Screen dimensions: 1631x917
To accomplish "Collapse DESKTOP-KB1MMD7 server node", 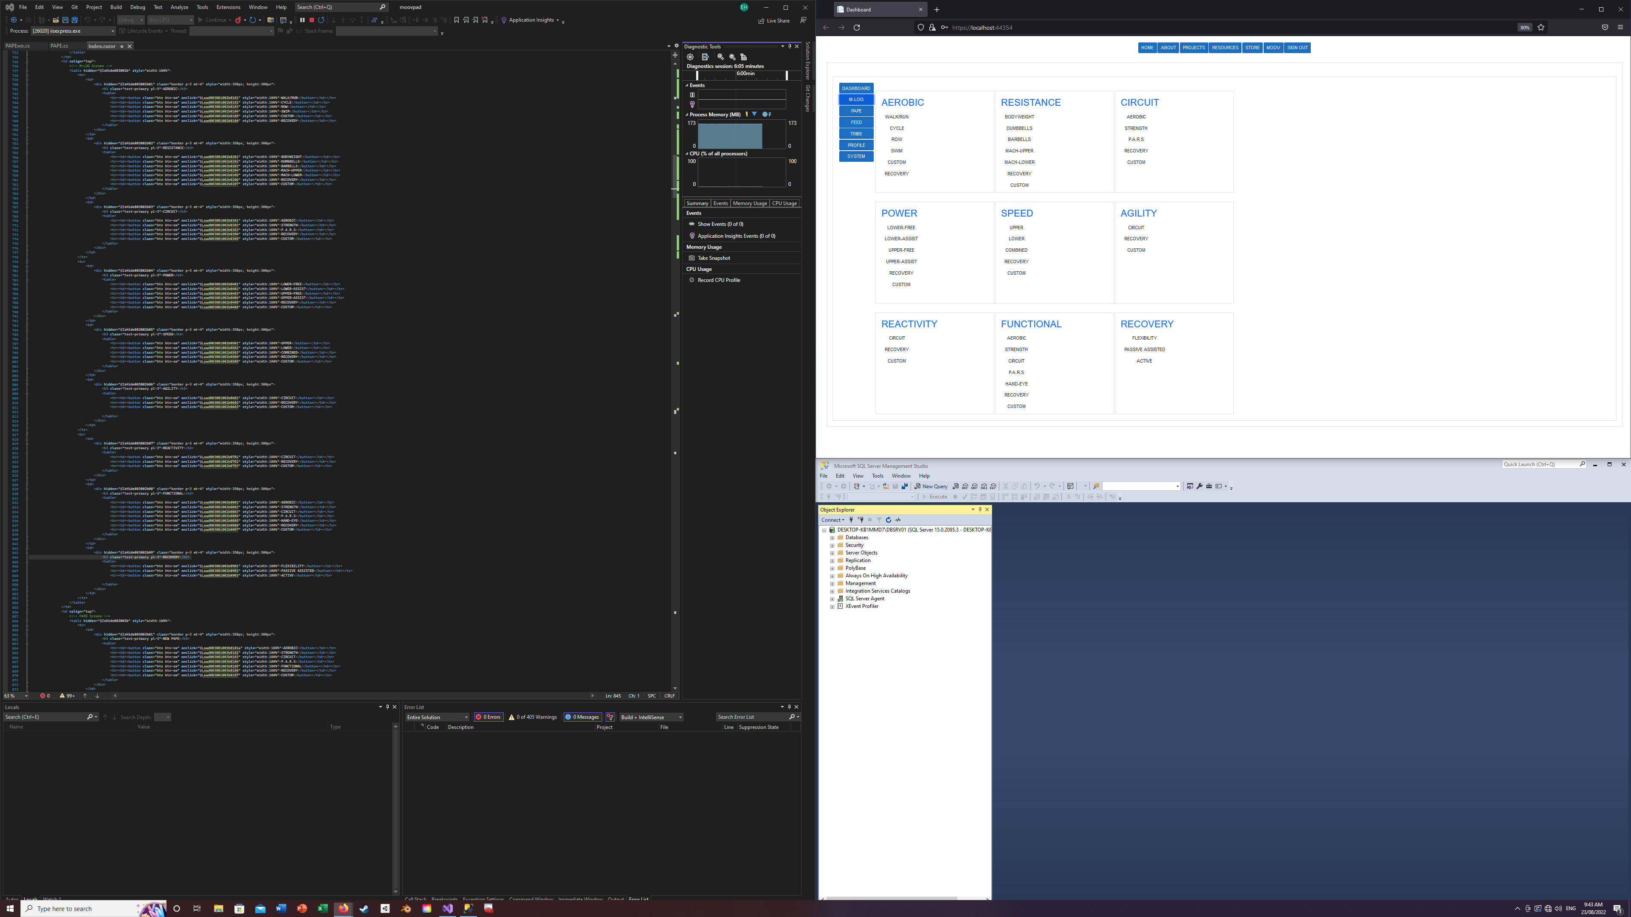I will [x=824, y=530].
